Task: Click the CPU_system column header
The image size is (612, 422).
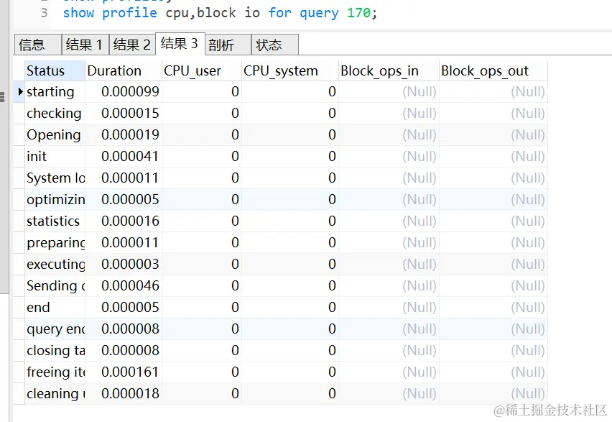Action: [x=290, y=70]
